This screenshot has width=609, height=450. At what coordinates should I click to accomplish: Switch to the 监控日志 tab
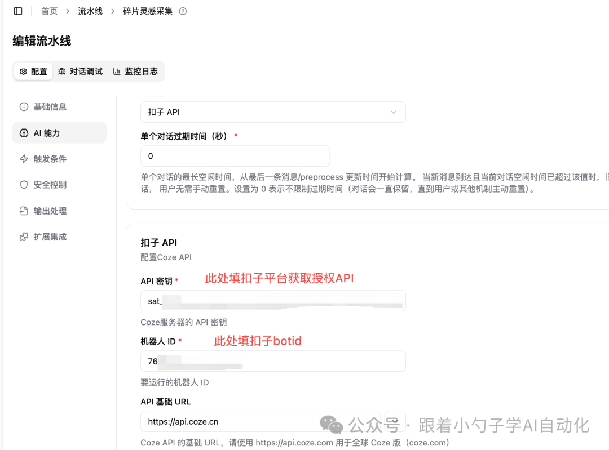pos(135,72)
